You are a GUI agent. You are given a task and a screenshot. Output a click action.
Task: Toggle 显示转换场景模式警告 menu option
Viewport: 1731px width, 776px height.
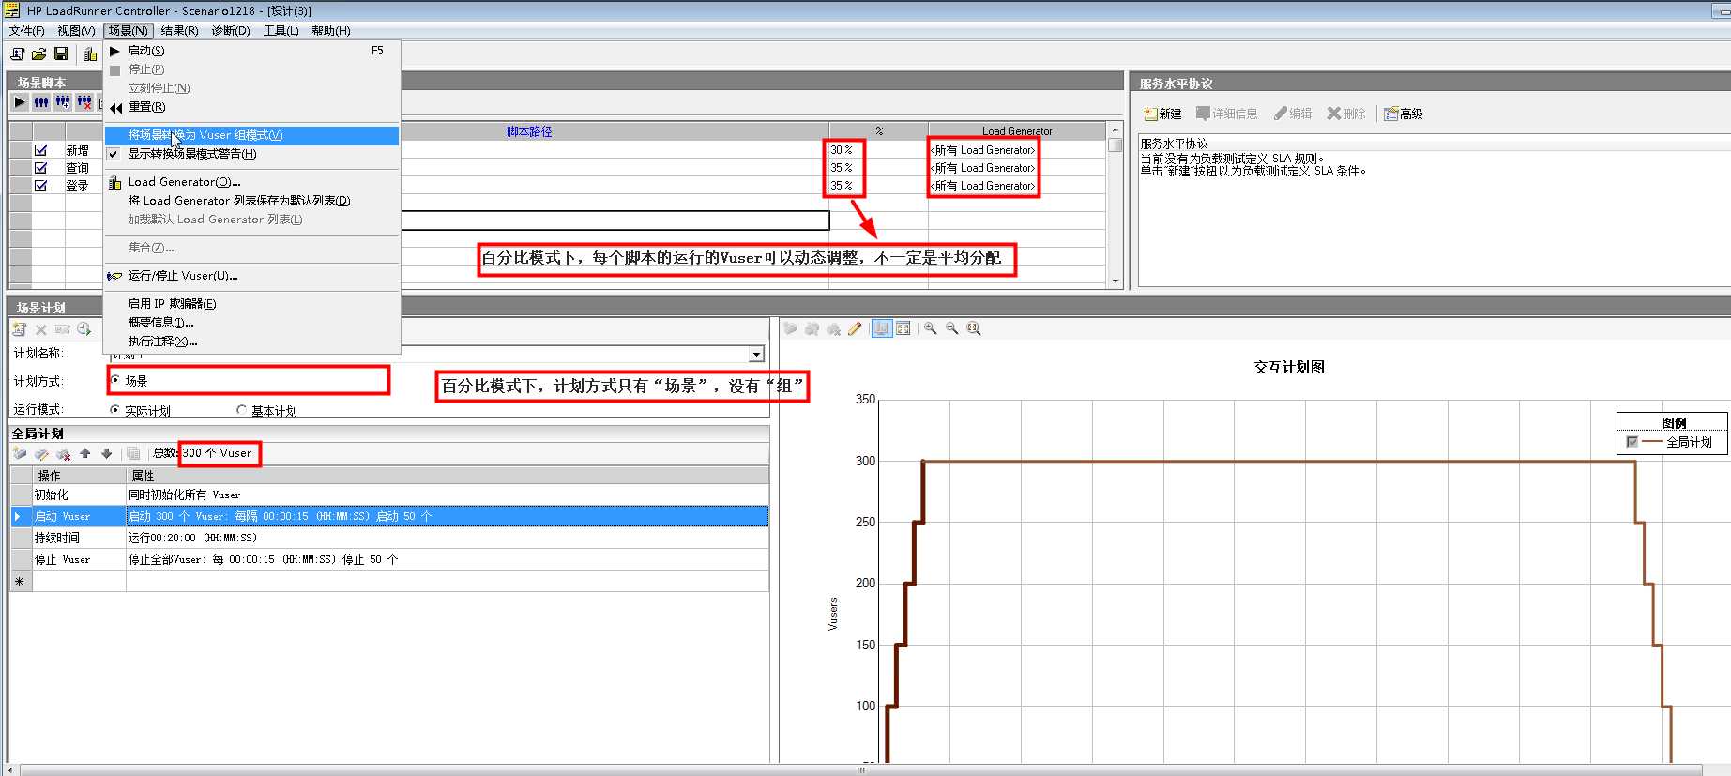[x=251, y=154]
